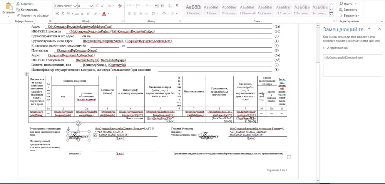Click Найти search button
Screen dimensions: 385x184
point(346,4)
